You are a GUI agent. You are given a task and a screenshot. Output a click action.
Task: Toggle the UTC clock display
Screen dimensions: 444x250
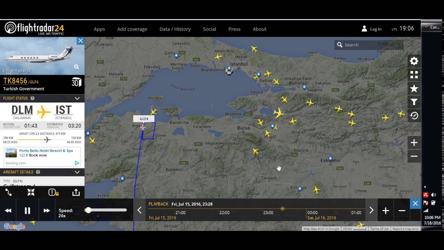[x=403, y=29]
